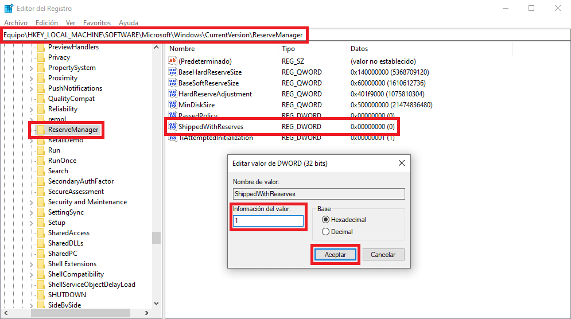
Task: Click the registry path address bar
Action: click(286, 35)
